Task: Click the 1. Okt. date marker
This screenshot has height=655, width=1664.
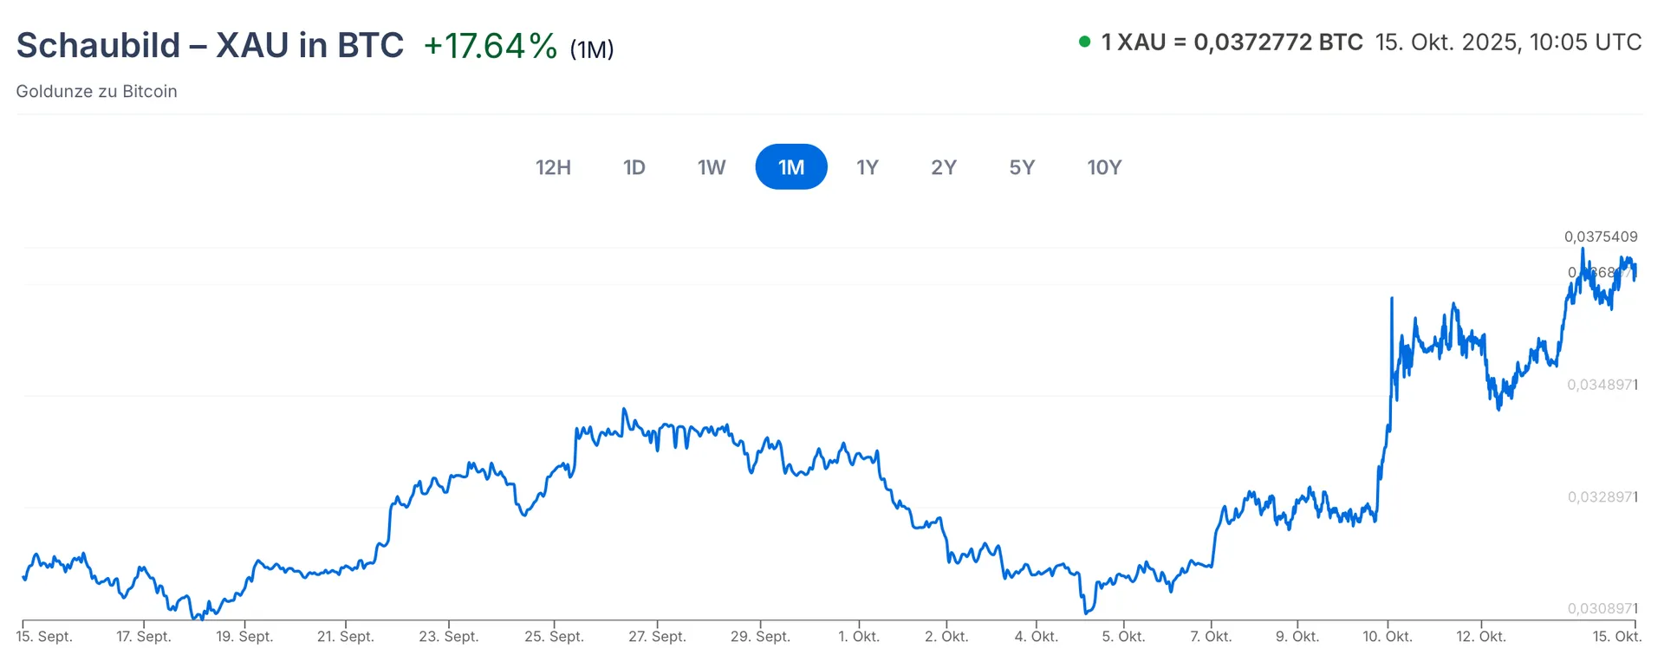Action: (x=858, y=637)
